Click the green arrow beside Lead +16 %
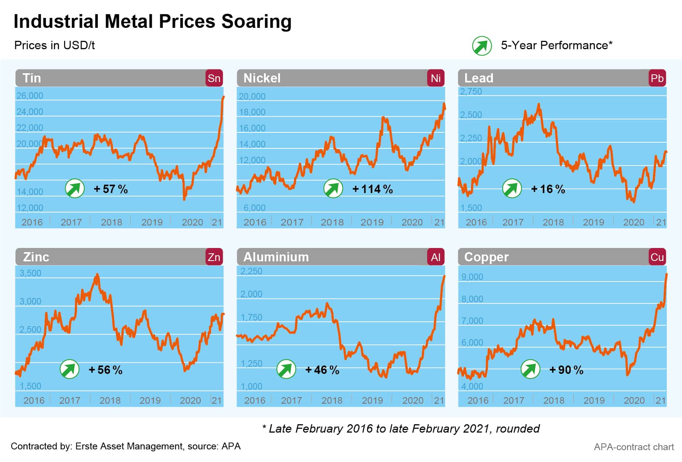Image resolution: width=682 pixels, height=462 pixels. tap(512, 188)
